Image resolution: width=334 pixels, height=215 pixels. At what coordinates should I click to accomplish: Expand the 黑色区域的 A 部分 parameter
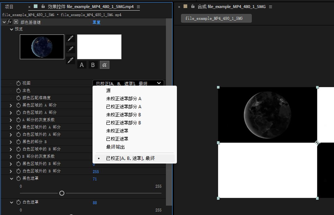[x=10, y=105]
